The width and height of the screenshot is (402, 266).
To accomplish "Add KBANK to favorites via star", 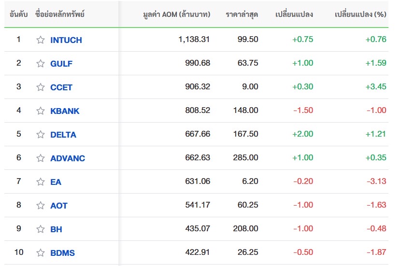I will point(41,111).
